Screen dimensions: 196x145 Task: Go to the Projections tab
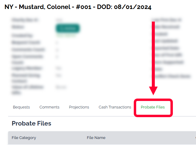coord(79,107)
